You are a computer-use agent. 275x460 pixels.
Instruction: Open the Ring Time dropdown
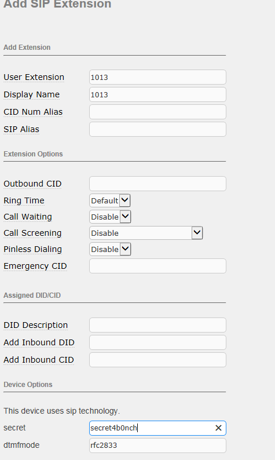[x=110, y=200]
